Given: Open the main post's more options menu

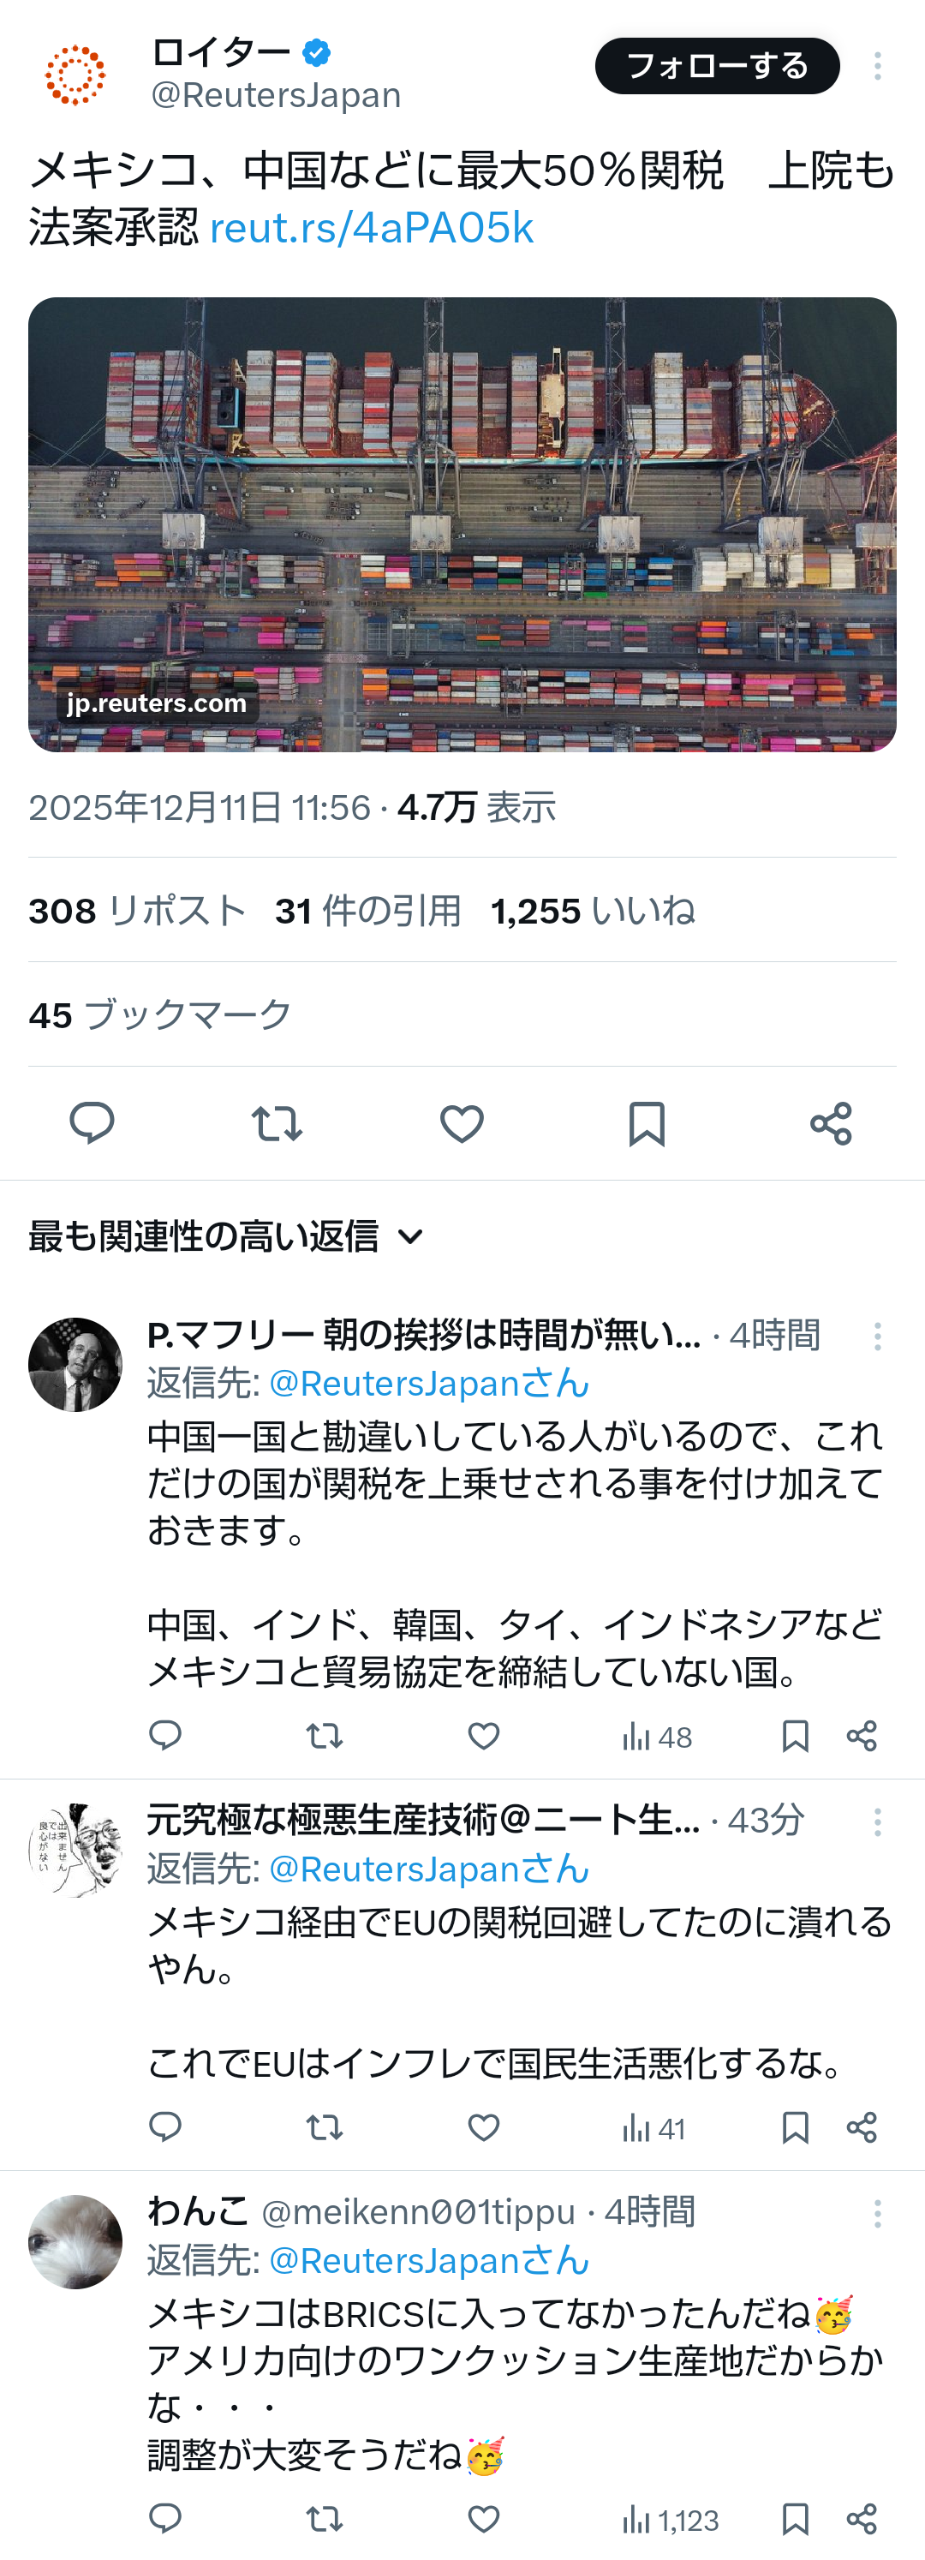Looking at the screenshot, I should (876, 67).
